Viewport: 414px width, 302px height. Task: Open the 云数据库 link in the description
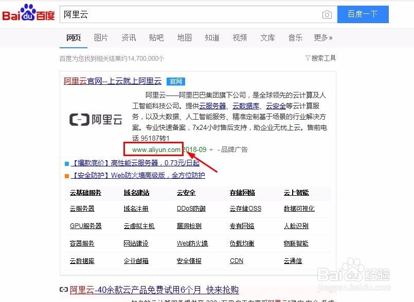coord(246,106)
